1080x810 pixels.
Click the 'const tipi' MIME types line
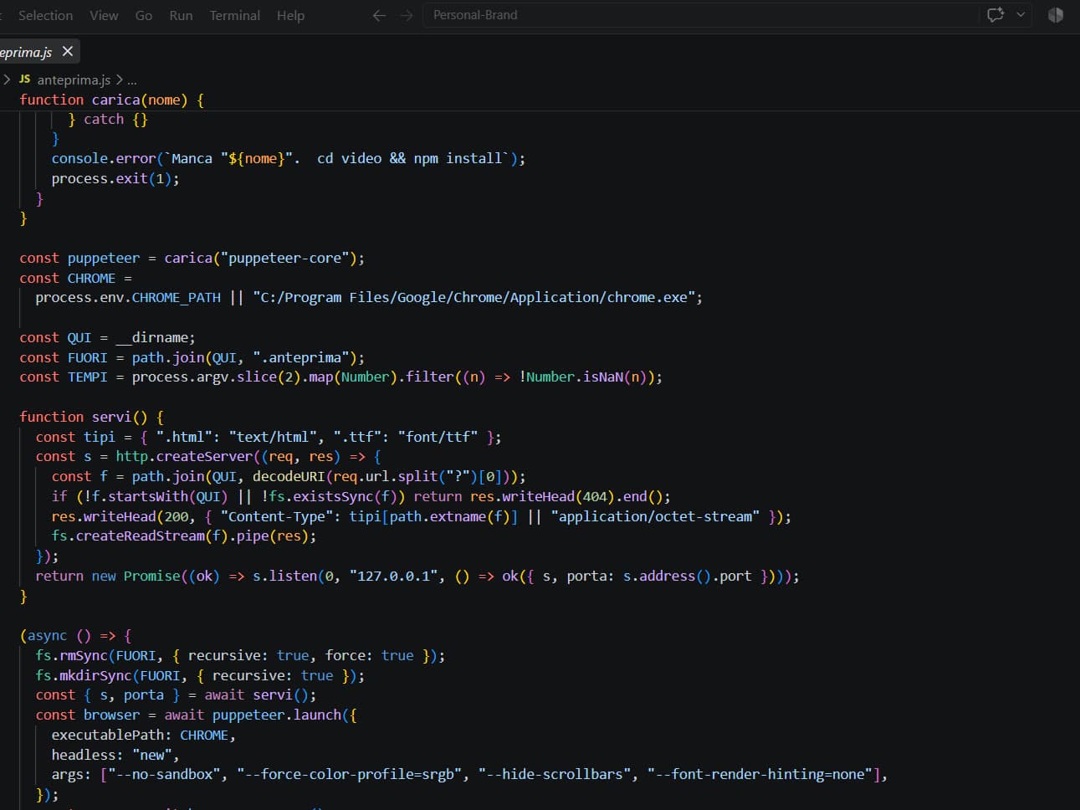[x=269, y=437]
